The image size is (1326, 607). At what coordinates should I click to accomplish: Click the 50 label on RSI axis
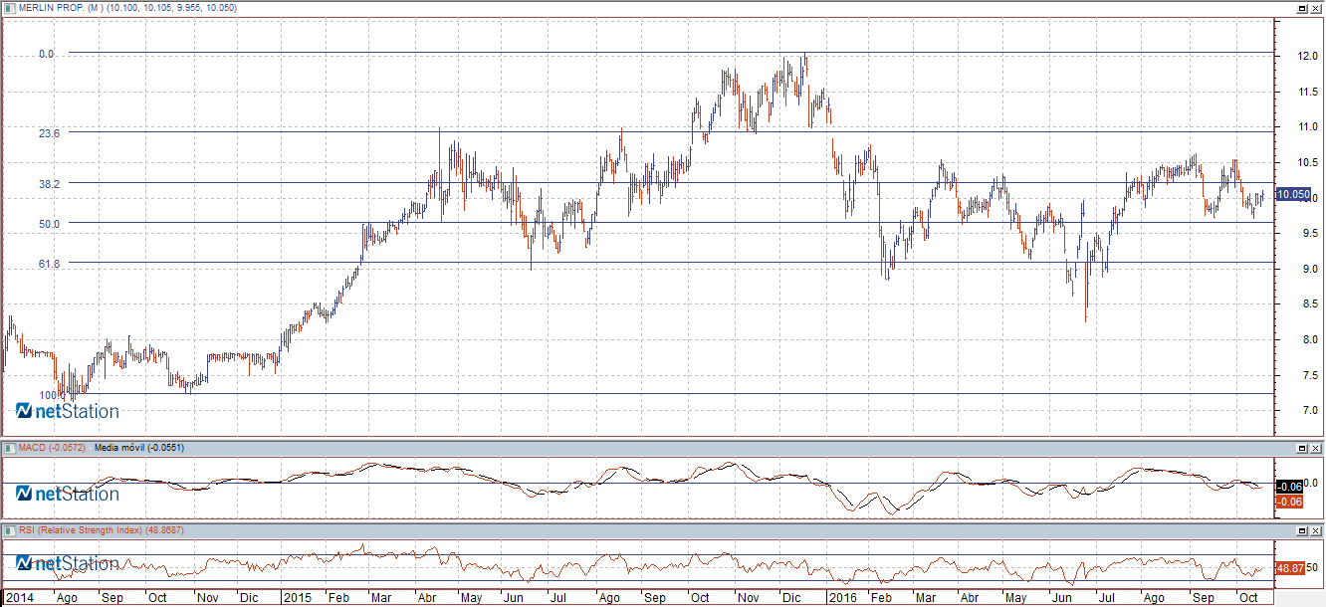(1310, 567)
